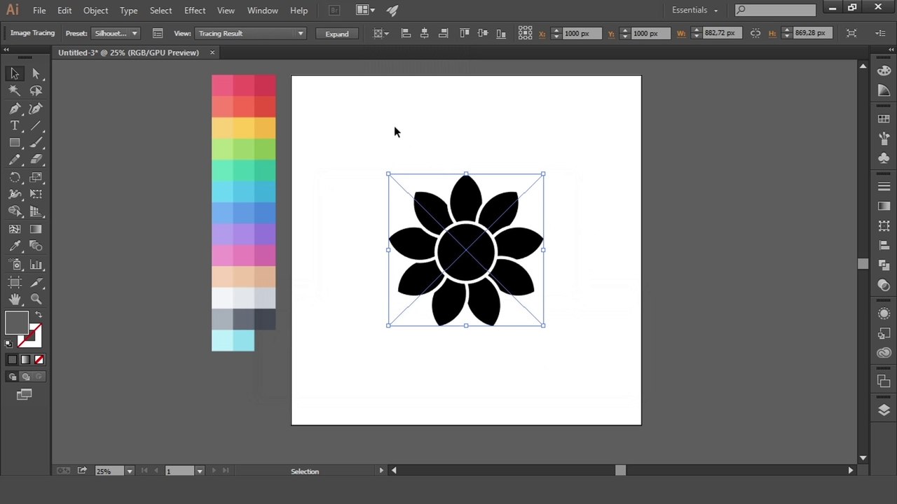
Task: Select the Perspective Grid tool
Action: pos(36,211)
